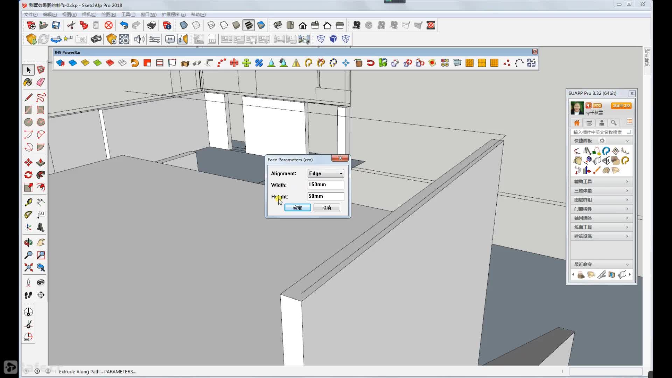This screenshot has width=672, height=378.
Task: Click 快捷面板 settings gear
Action: (602, 141)
